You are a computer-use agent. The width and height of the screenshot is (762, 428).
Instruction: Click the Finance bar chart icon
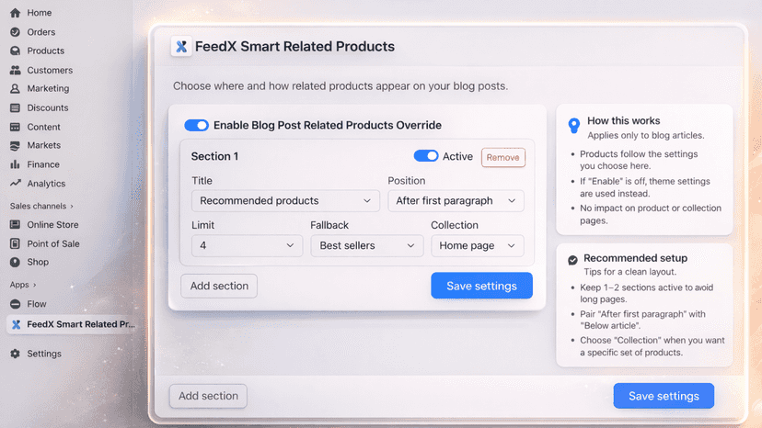[15, 164]
